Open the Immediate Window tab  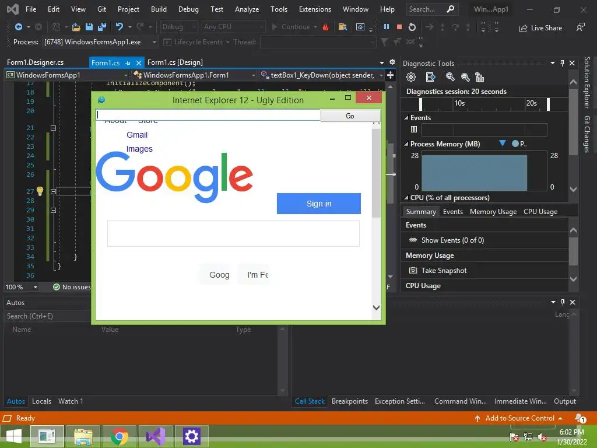(x=520, y=401)
